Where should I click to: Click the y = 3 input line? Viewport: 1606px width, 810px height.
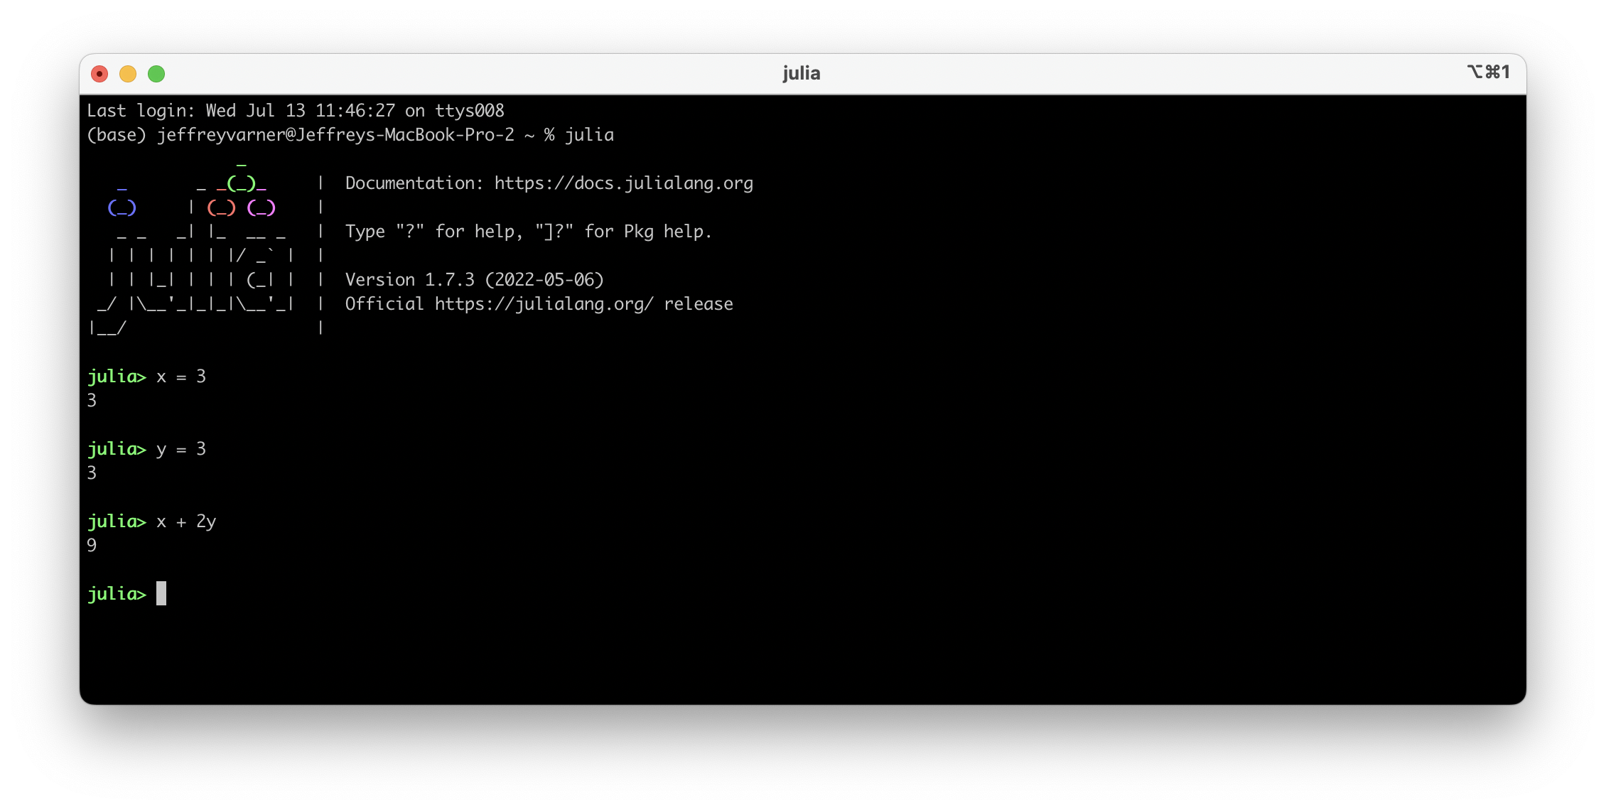146,449
